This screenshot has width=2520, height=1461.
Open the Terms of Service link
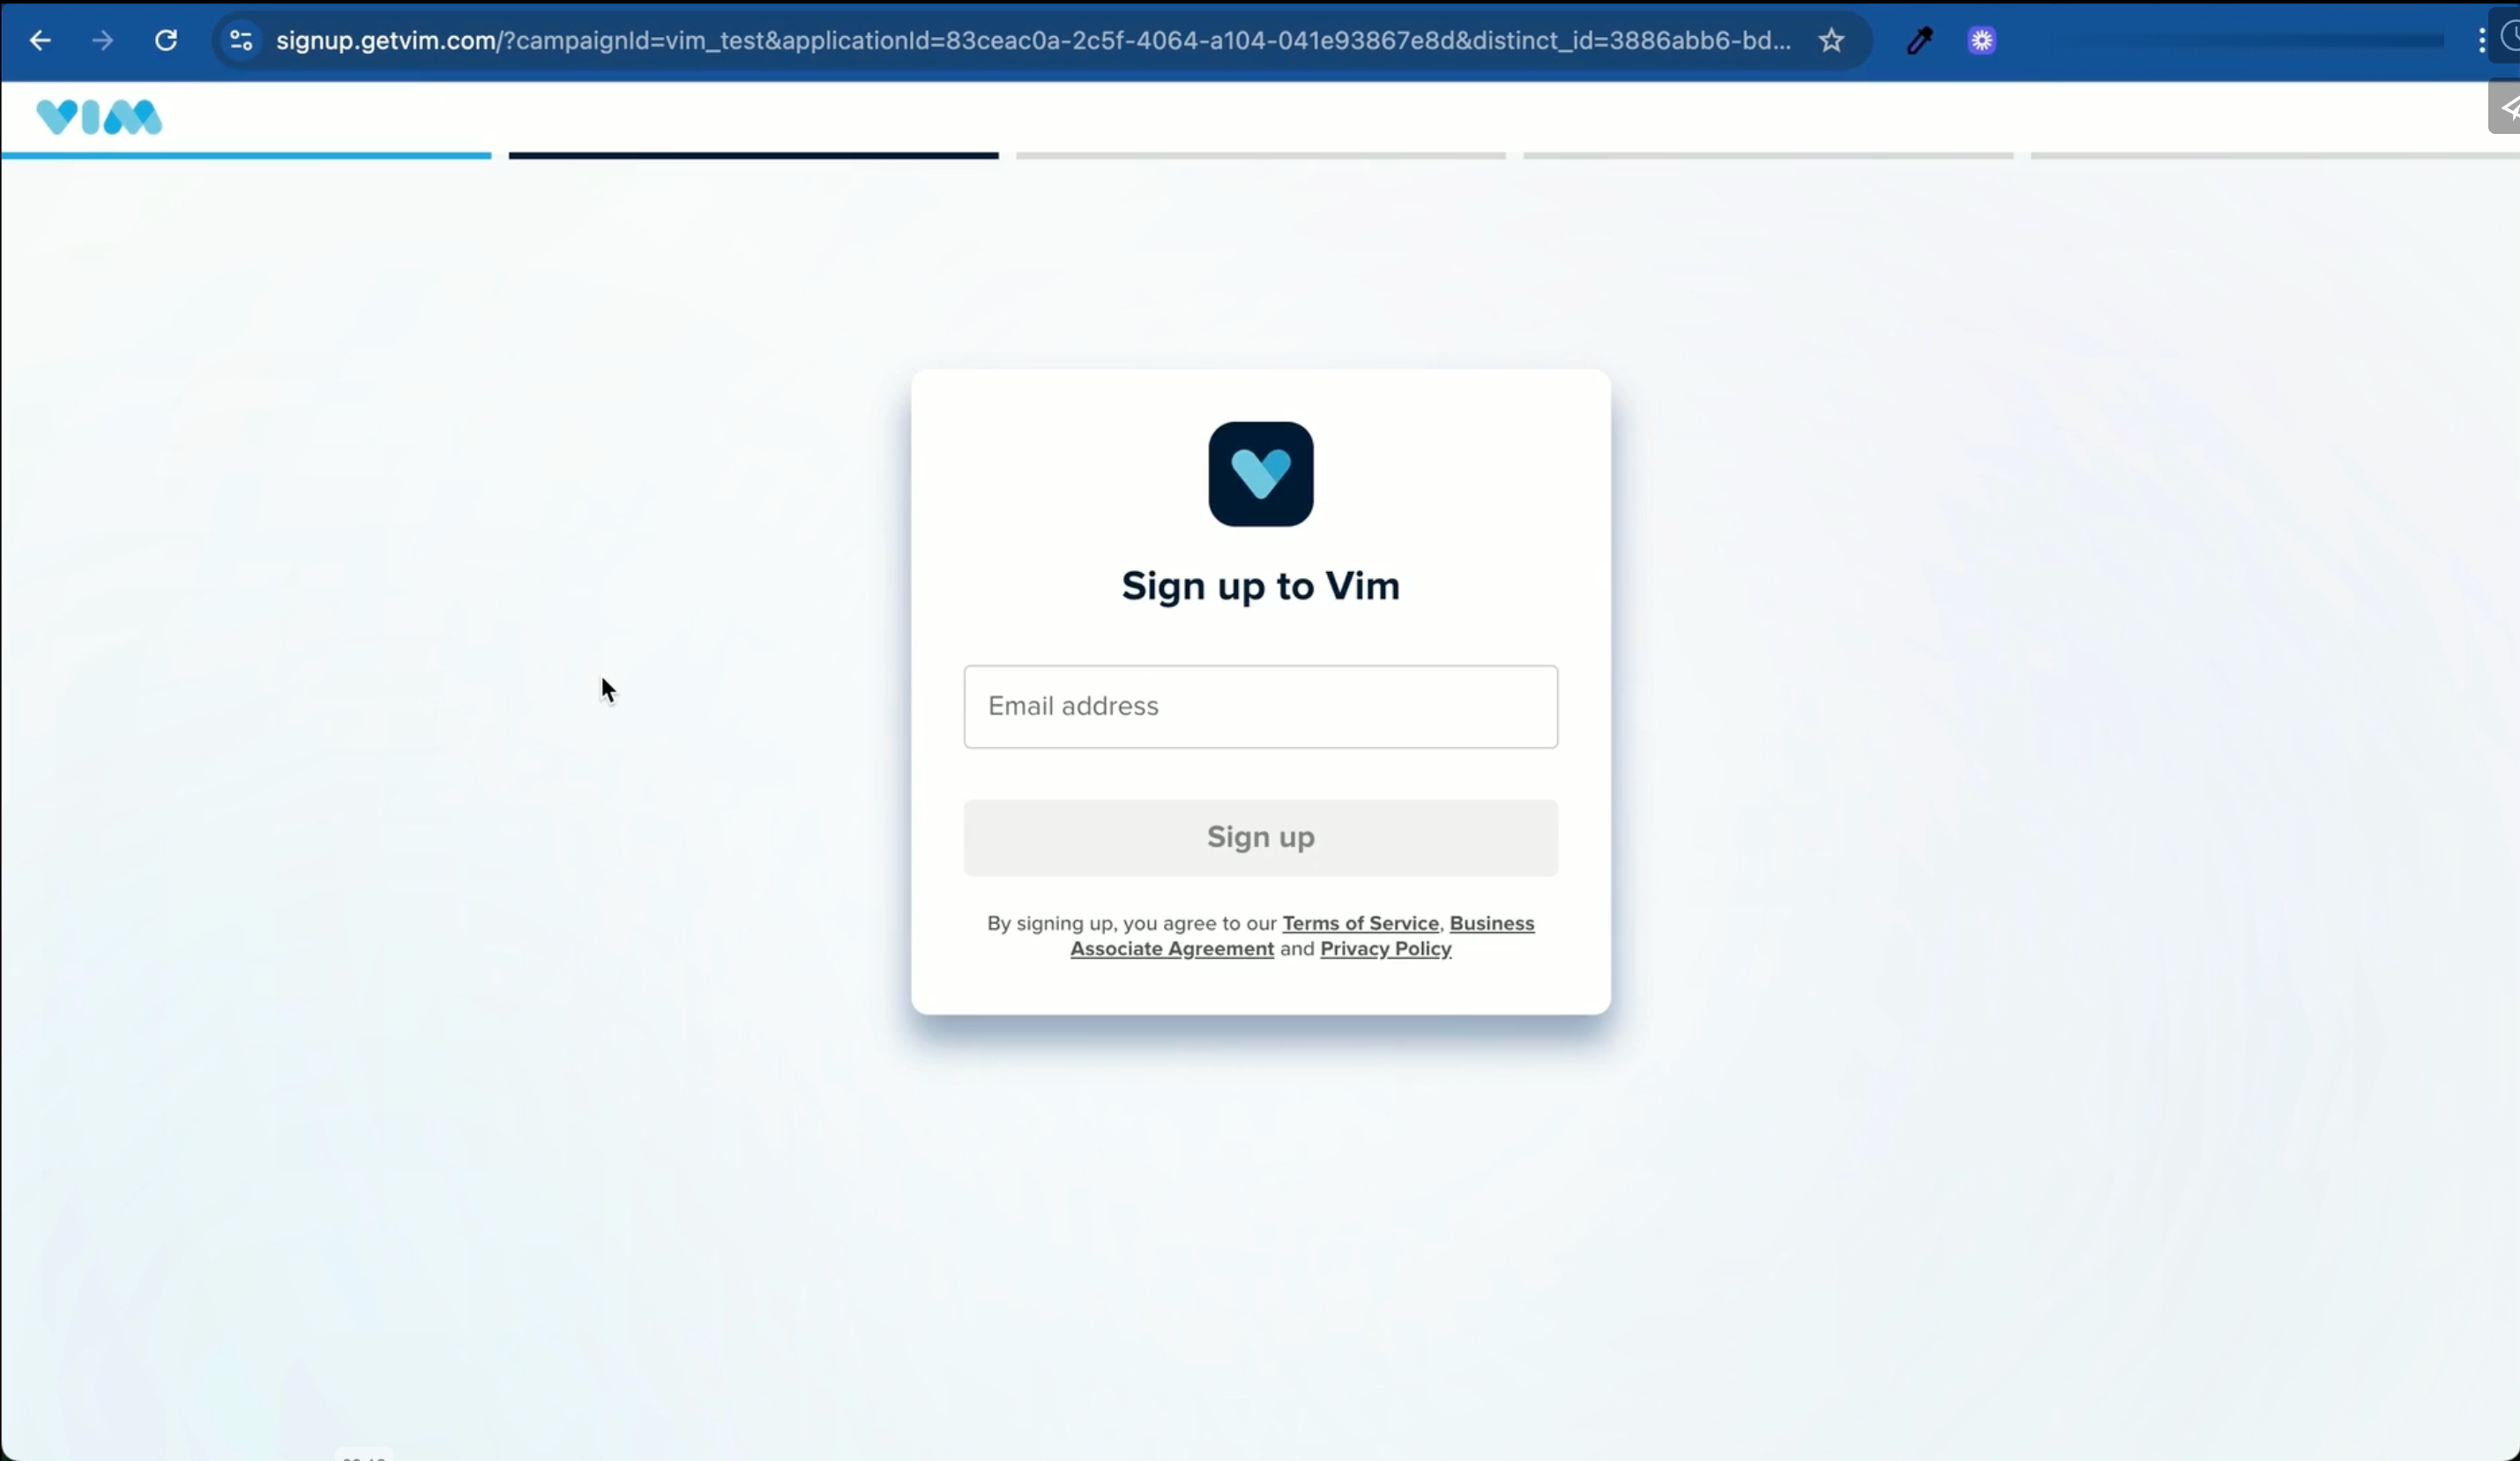(1360, 923)
